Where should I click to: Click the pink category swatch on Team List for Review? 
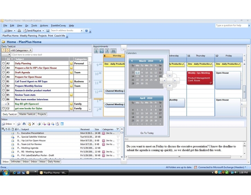pyautogui.click(x=104, y=144)
